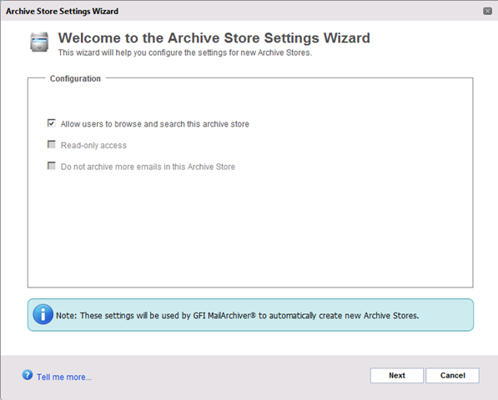
Task: Click the GFI MailArchiver note text
Action: [x=237, y=316]
